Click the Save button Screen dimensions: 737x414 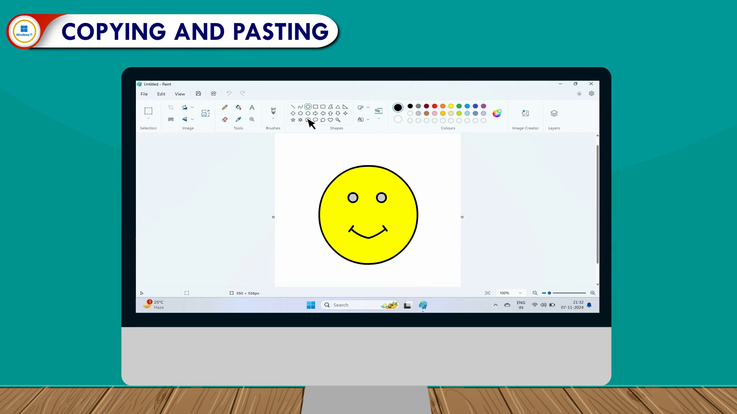(x=198, y=94)
